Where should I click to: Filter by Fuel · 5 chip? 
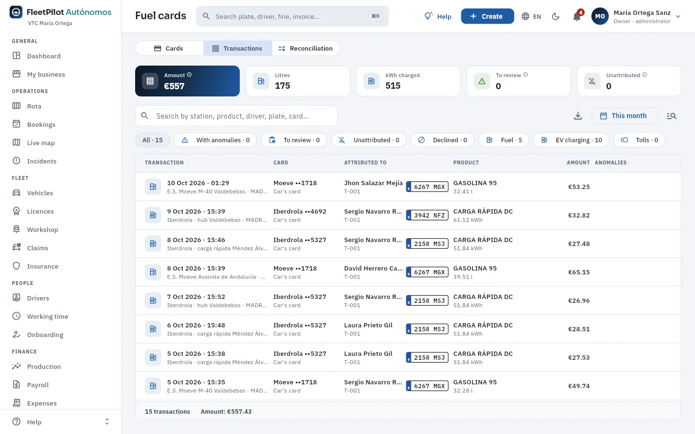tap(504, 140)
